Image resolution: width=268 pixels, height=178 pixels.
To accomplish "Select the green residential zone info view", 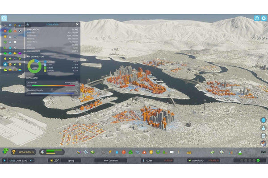I will [x=5, y=53].
